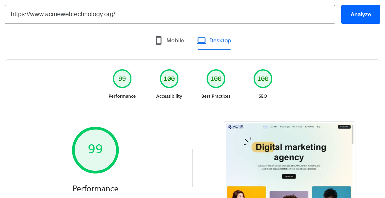Select the SEO score circle showing 100

tap(263, 79)
